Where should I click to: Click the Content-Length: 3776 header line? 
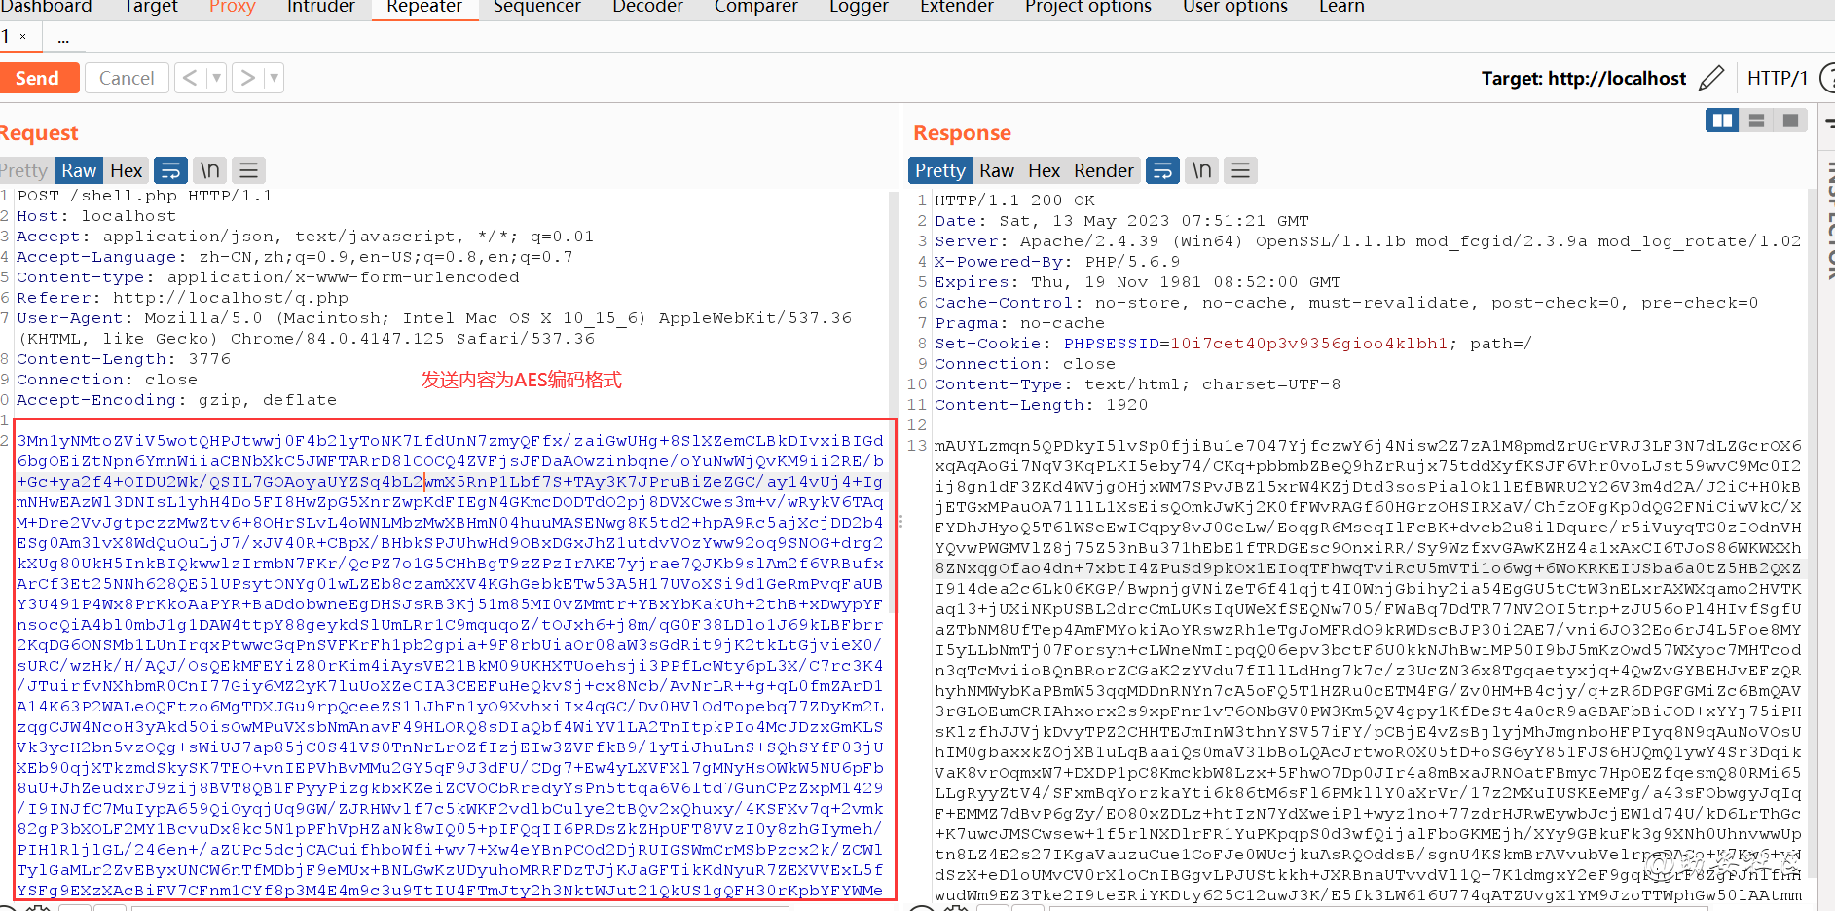(124, 359)
